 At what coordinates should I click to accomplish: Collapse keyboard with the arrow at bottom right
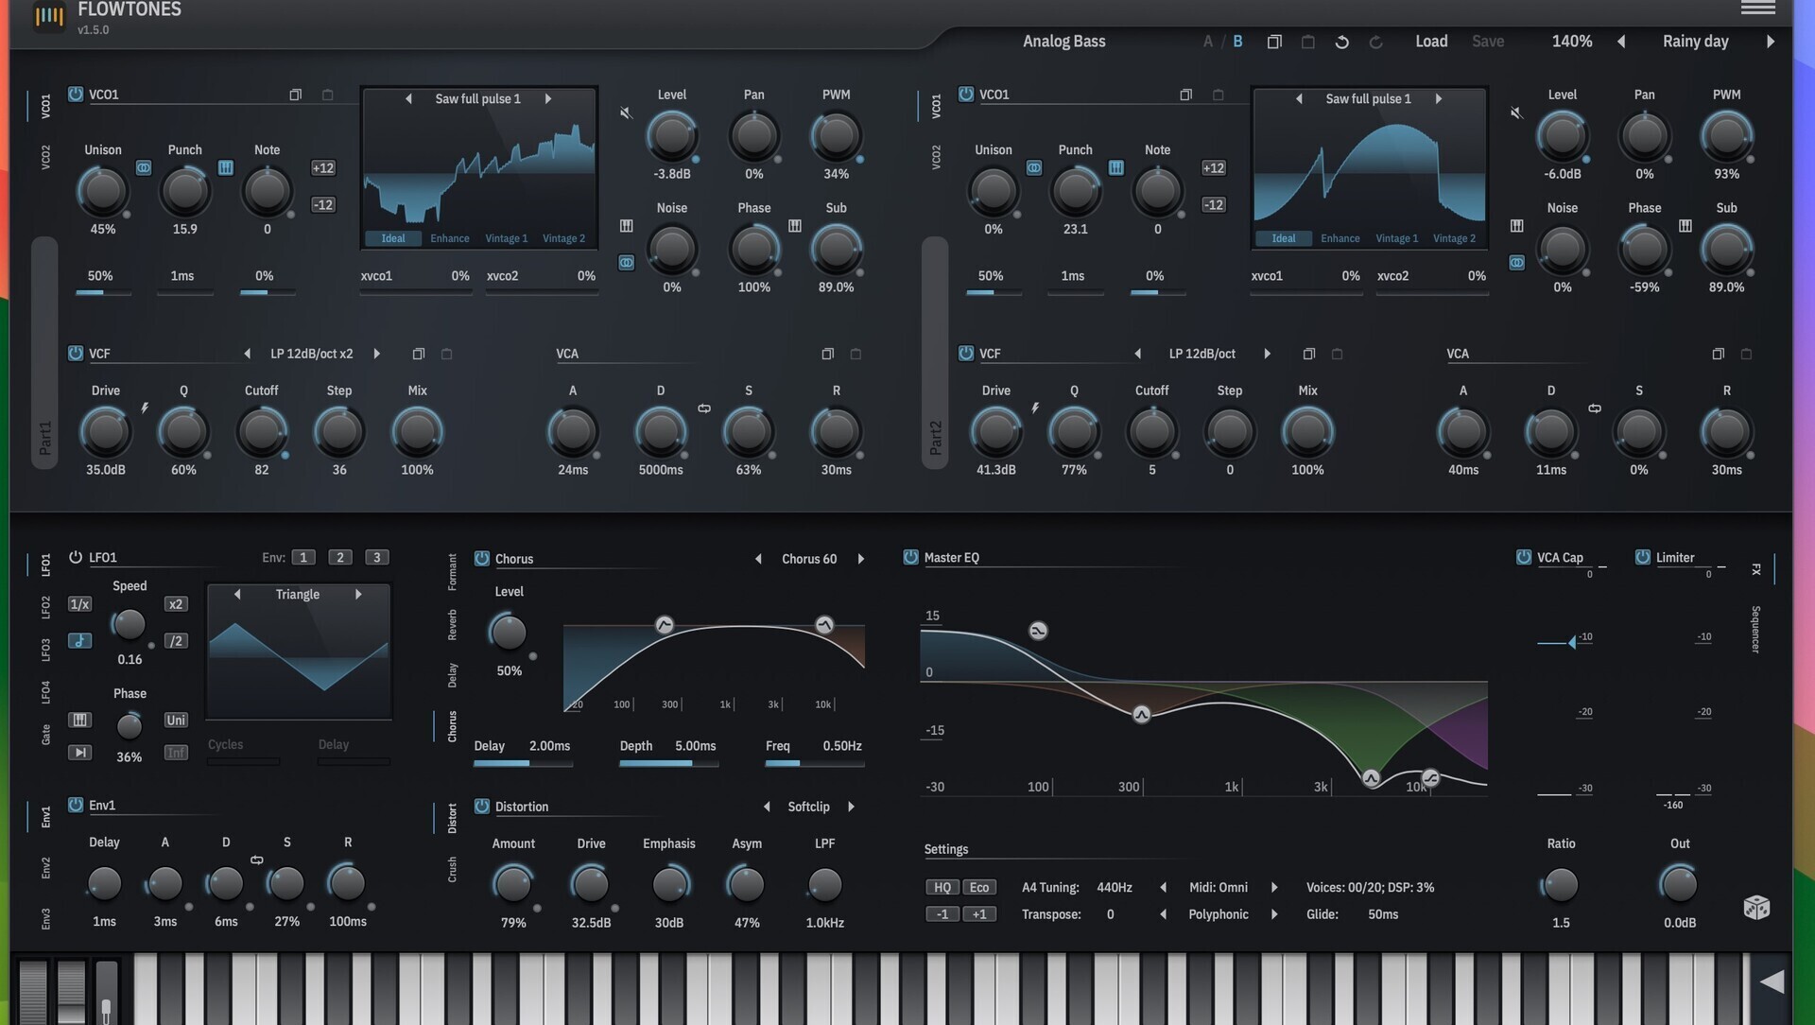point(1772,982)
